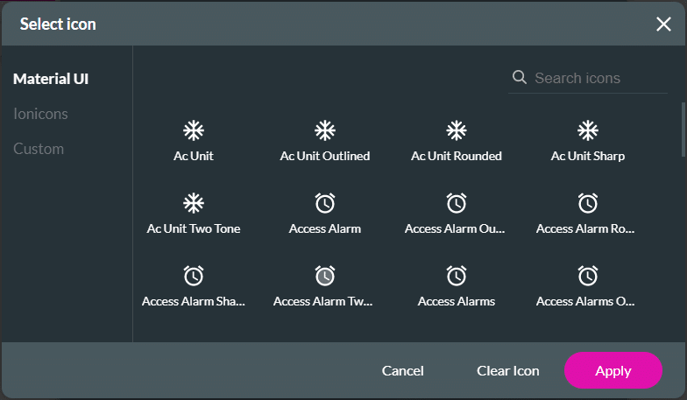Pick the Ac Unit Rounded icon
Image resolution: width=687 pixels, height=400 pixels.
[456, 130]
